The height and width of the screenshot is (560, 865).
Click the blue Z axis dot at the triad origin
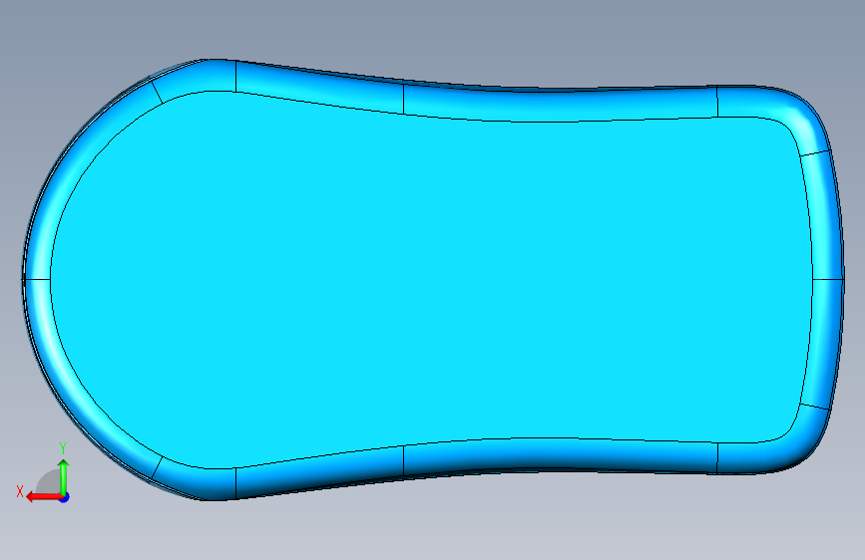[65, 497]
